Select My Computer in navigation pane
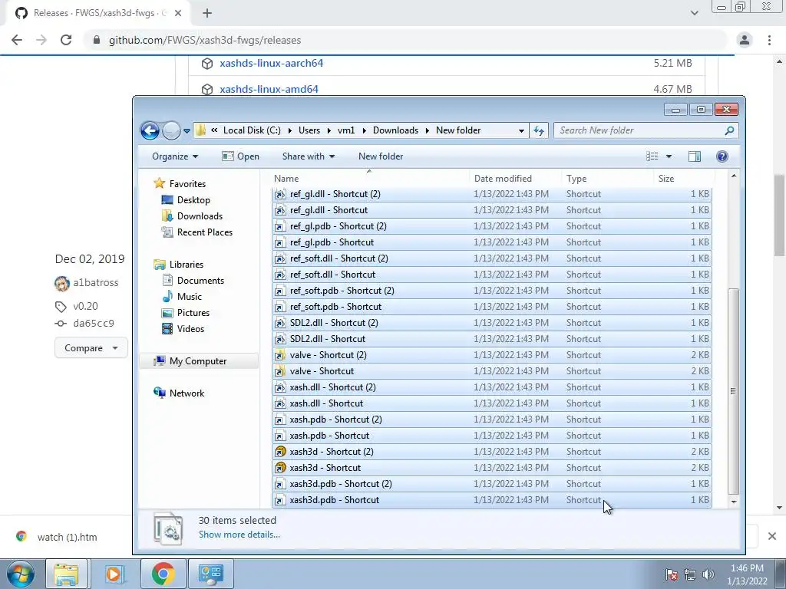The image size is (786, 589). point(197,361)
